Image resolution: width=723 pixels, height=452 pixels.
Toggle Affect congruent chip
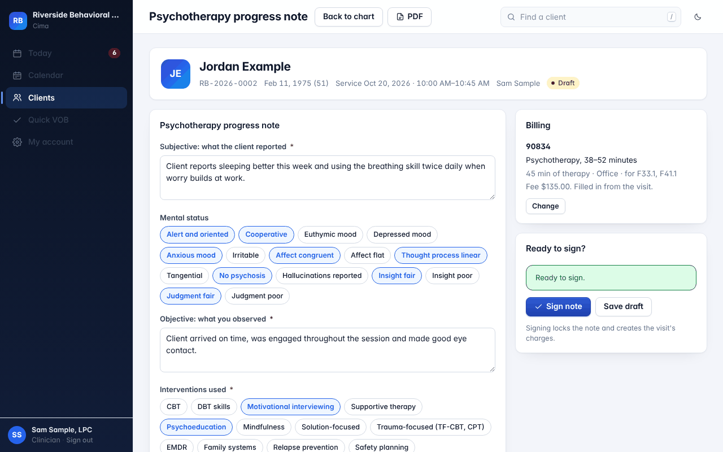coord(304,255)
